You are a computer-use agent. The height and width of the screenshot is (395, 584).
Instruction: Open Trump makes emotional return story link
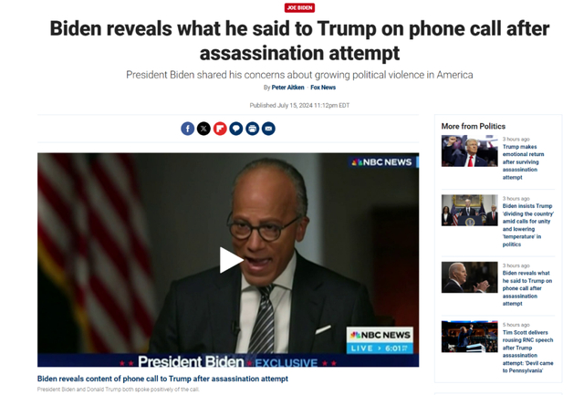pyautogui.click(x=523, y=162)
